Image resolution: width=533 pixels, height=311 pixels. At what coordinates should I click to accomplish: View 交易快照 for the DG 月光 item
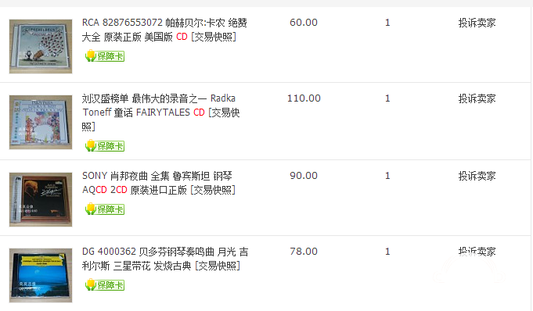click(x=218, y=266)
